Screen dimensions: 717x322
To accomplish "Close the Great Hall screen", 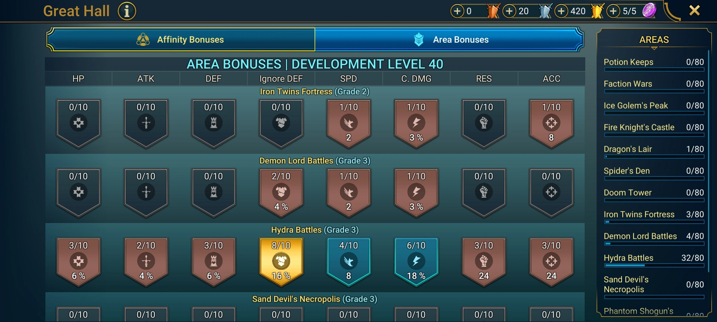I will (x=695, y=11).
